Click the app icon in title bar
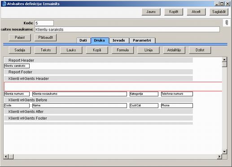Image resolution: width=232 pixels, height=167 pixels. click(x=4, y=4)
